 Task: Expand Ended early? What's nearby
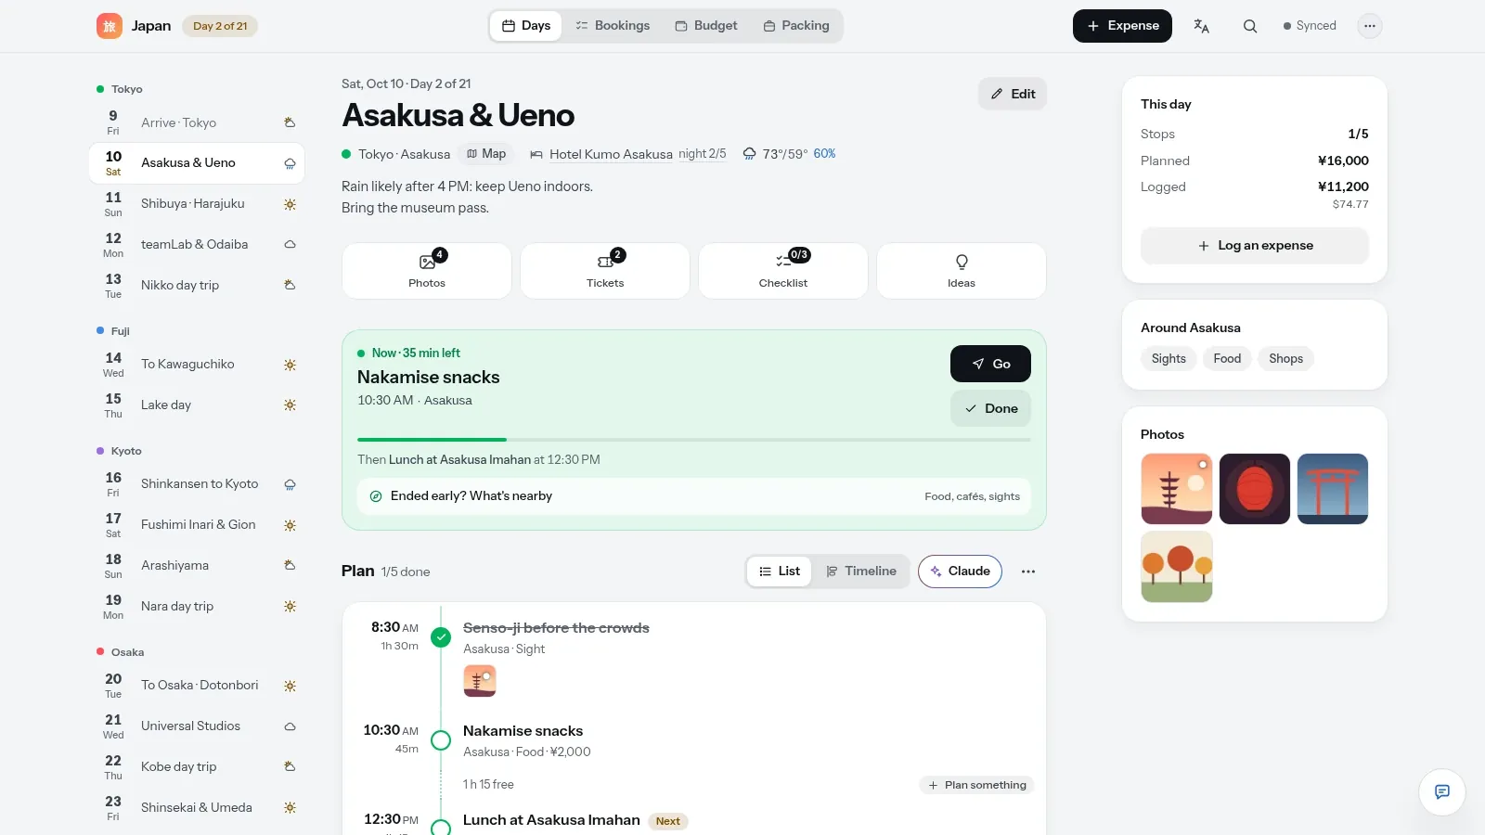(x=694, y=496)
